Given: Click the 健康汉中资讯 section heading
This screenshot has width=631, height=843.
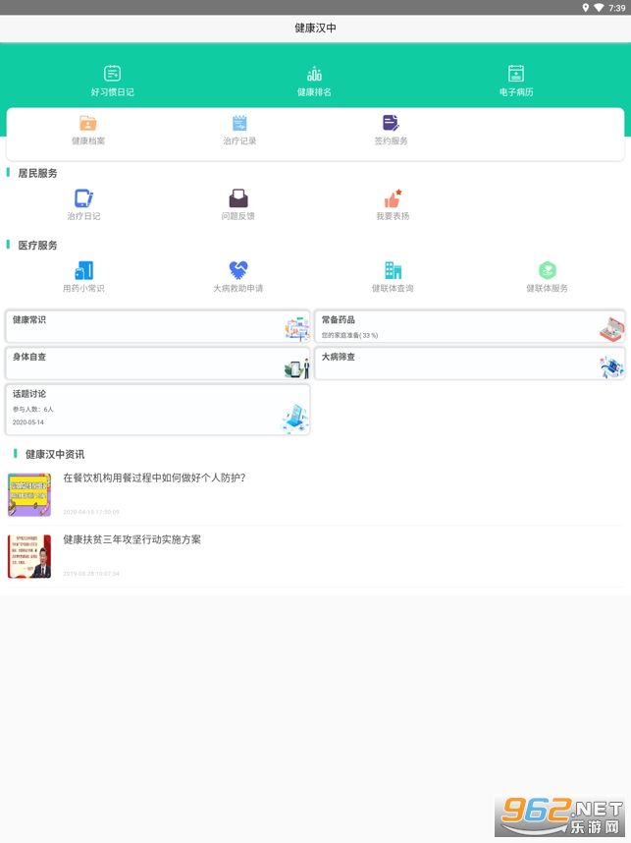Looking at the screenshot, I should click(x=55, y=454).
